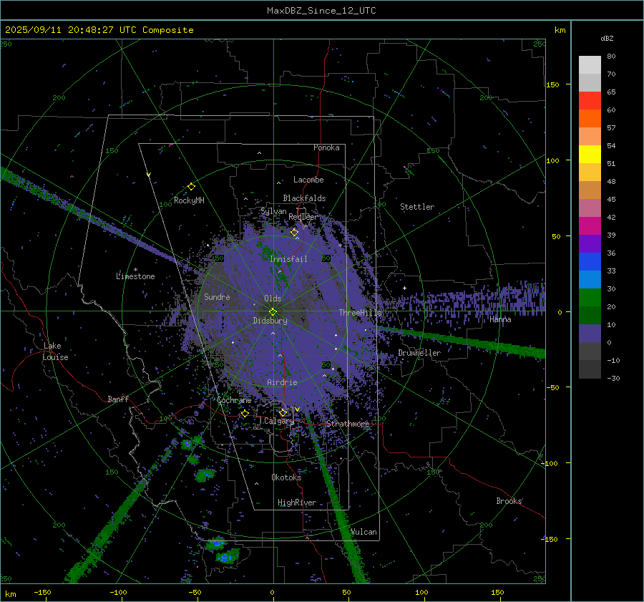
Task: Click the Drumheller city label
Action: [419, 353]
